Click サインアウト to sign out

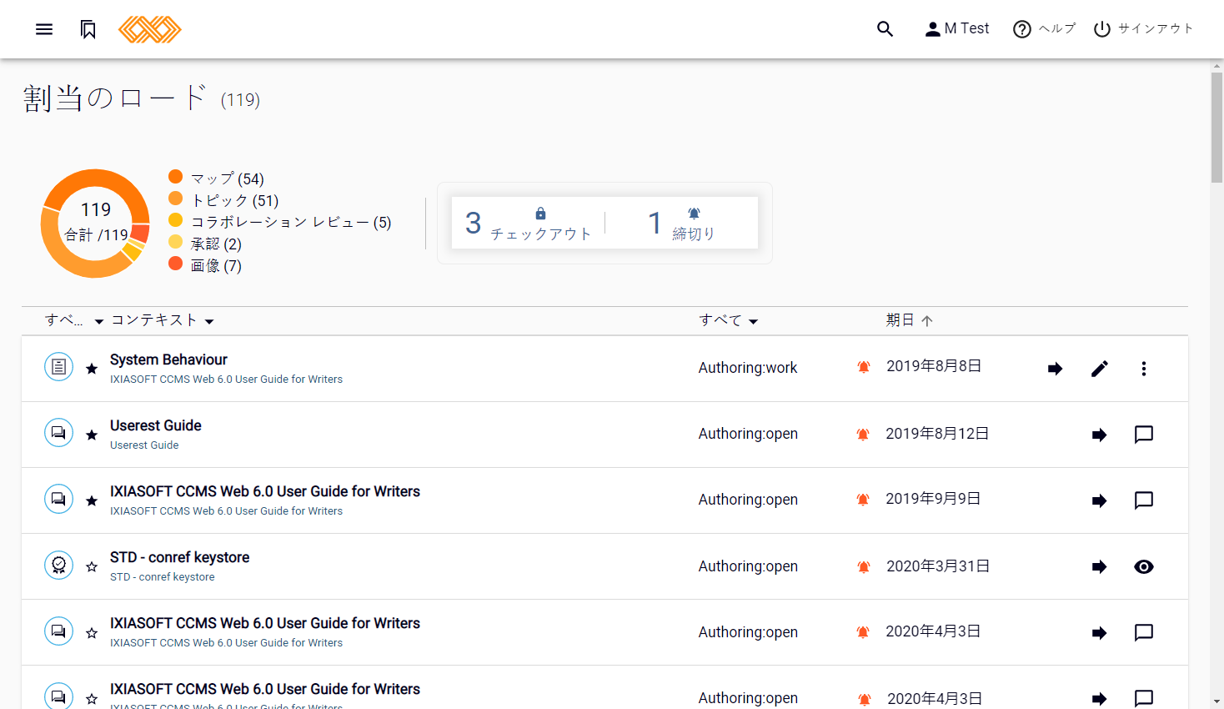pos(1143,29)
